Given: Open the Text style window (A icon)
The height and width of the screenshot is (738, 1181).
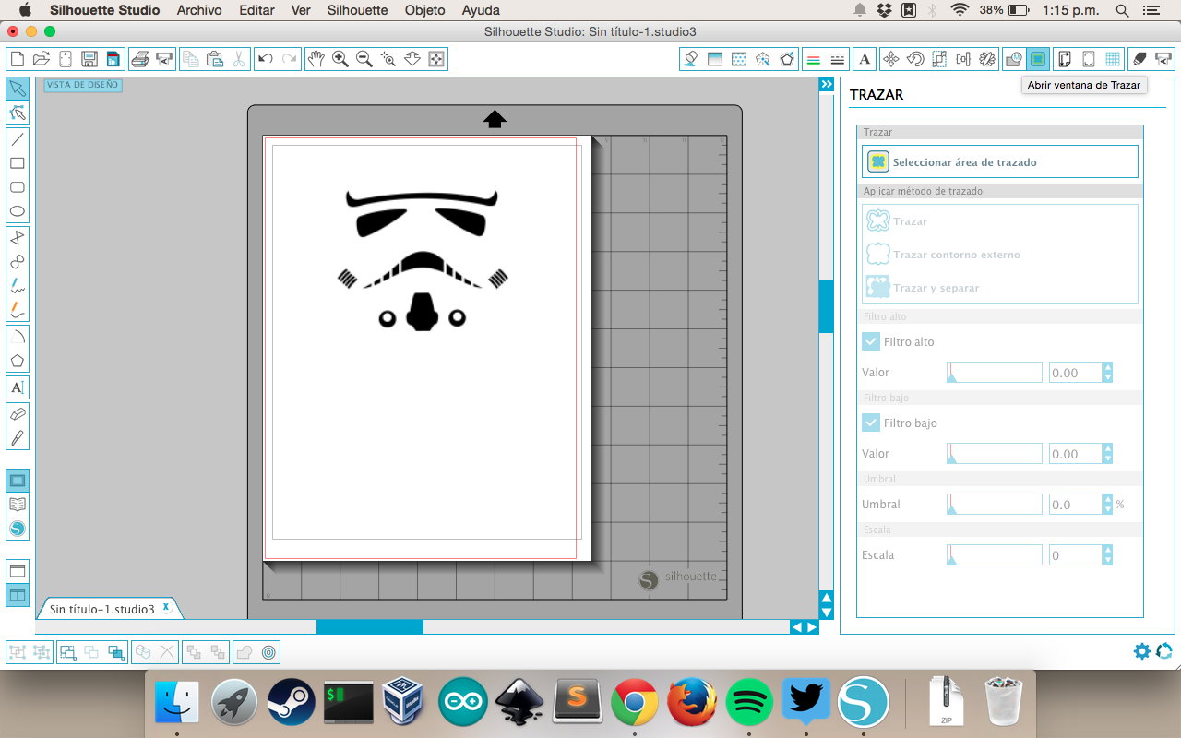Looking at the screenshot, I should [x=865, y=59].
